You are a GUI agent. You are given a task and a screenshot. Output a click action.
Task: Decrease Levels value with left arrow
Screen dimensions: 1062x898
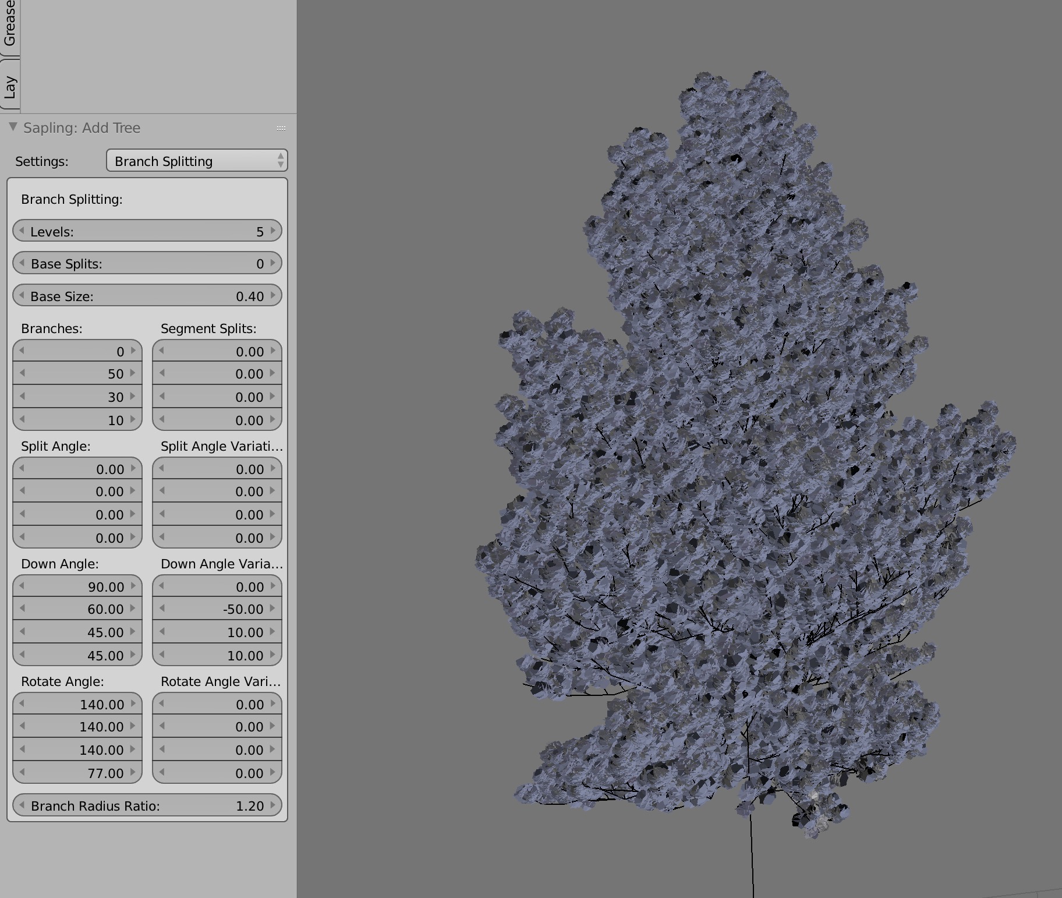pos(22,231)
